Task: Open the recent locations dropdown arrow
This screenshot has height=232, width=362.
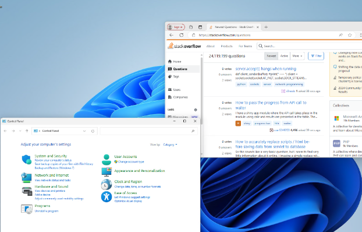Action: click(x=20, y=131)
